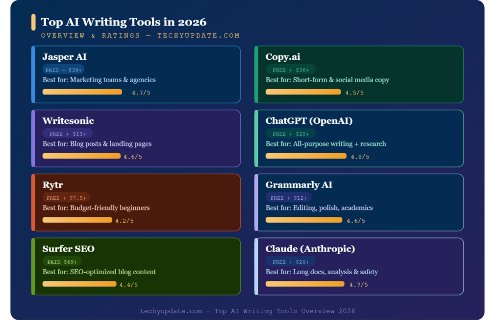This screenshot has height=327, width=502.
Task: Click the '4.2/5' rating value
Action: 125,221
